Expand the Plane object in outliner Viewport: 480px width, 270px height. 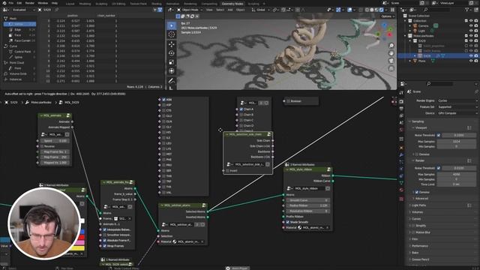pyautogui.click(x=410, y=61)
